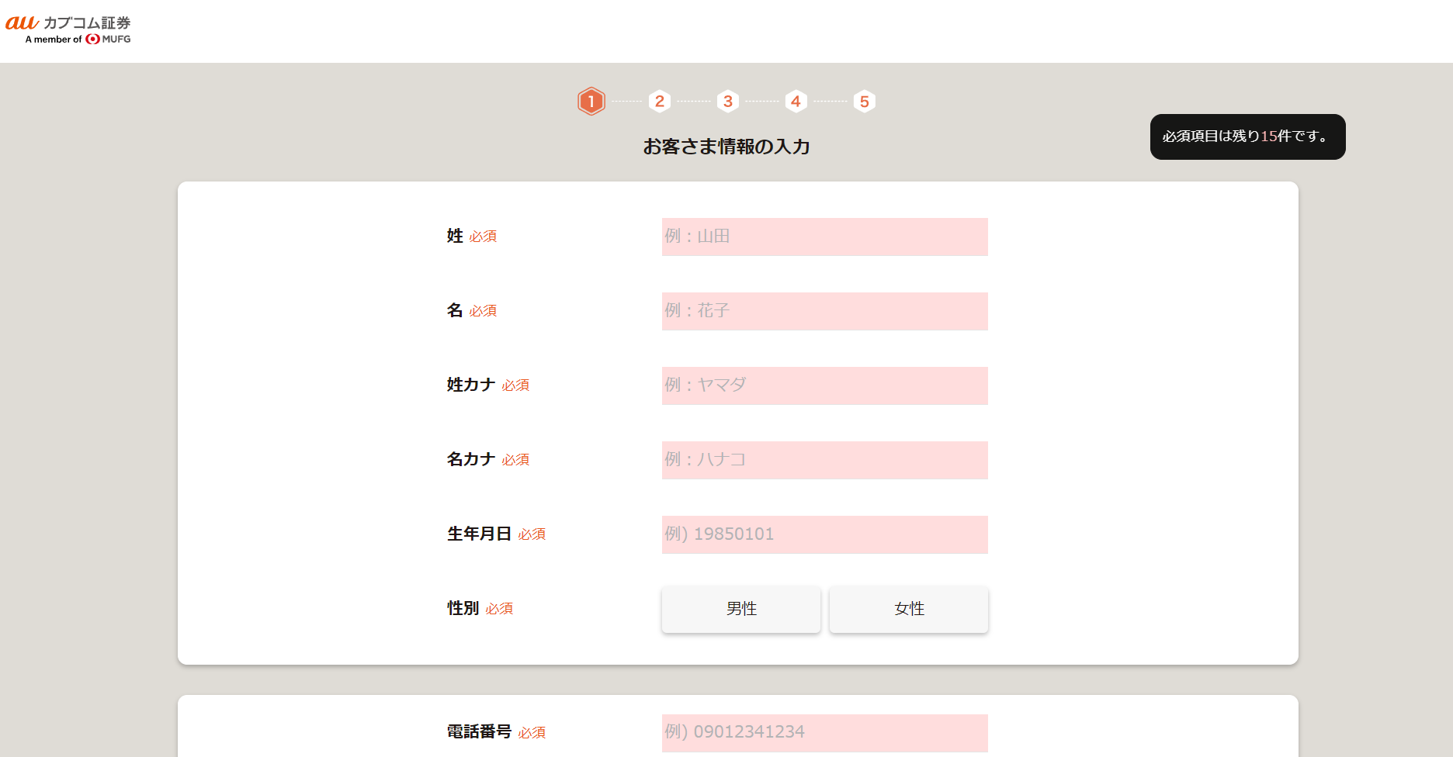This screenshot has height=757, width=1453.
Task: Click the 名カナ katakana name field
Action: pos(824,460)
